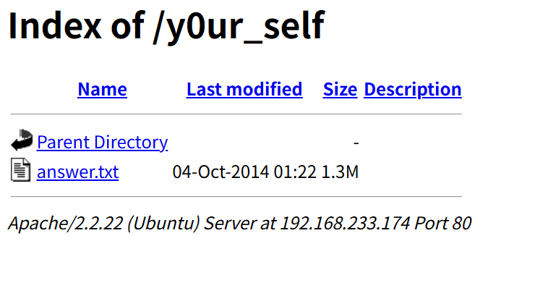The image size is (548, 288).
Task: Sort listing by the Name column header
Action: pyautogui.click(x=102, y=89)
